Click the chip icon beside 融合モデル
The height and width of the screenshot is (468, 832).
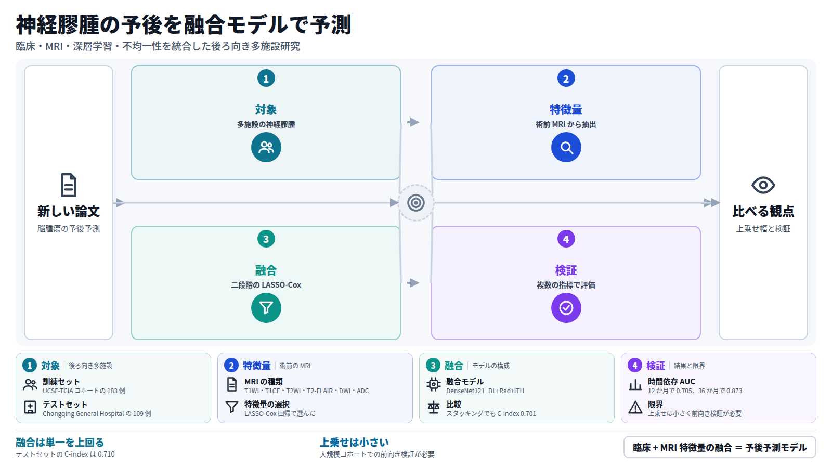tap(434, 385)
